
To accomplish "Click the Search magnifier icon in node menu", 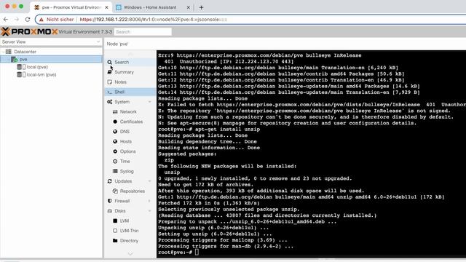I will (110, 62).
